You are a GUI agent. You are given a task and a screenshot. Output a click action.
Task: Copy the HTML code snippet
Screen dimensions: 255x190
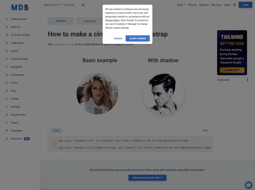click(205, 131)
